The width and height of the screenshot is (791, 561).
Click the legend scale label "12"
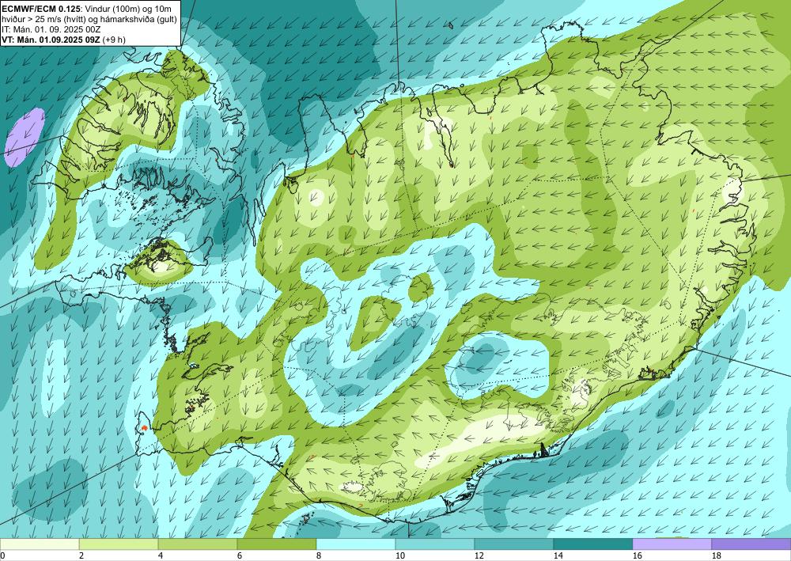click(x=479, y=556)
